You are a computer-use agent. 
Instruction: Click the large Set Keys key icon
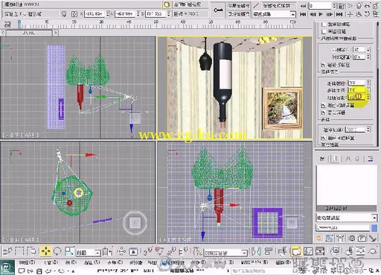pyautogui.click(x=218, y=10)
